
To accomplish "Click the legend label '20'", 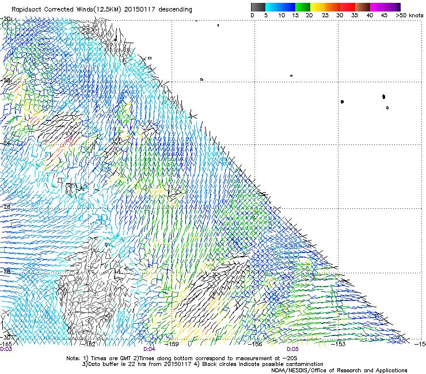I will coord(309,16).
